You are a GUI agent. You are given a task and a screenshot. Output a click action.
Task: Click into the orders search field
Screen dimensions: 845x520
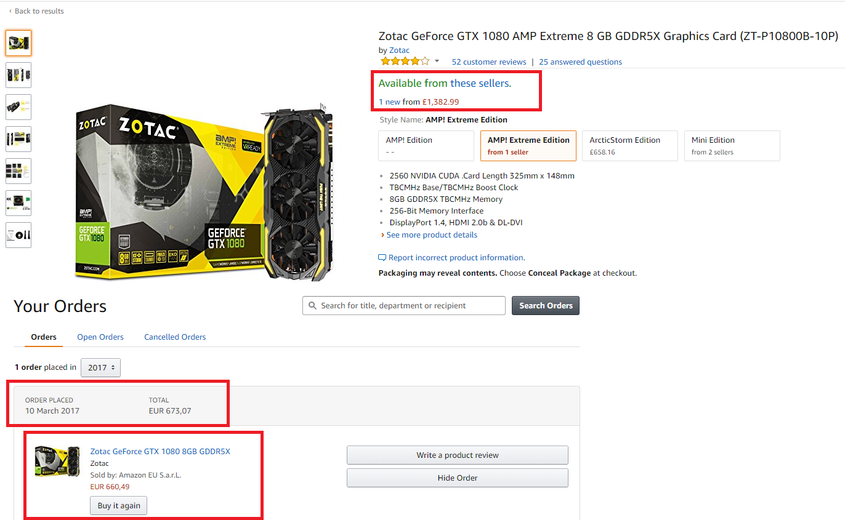(404, 306)
